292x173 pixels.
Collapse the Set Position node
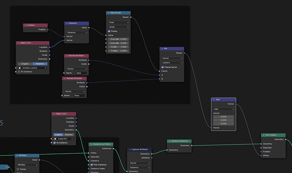tap(264, 135)
